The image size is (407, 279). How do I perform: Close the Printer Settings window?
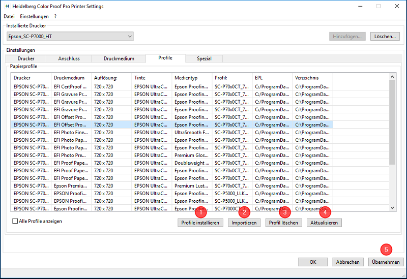point(397,6)
